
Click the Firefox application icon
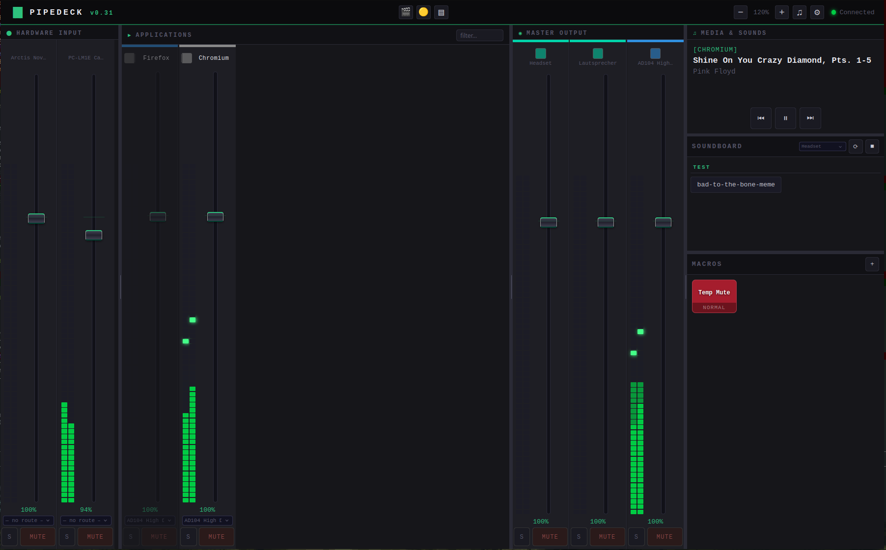click(130, 58)
